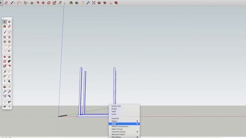Select the Offset tool in the left palette

coord(9,66)
